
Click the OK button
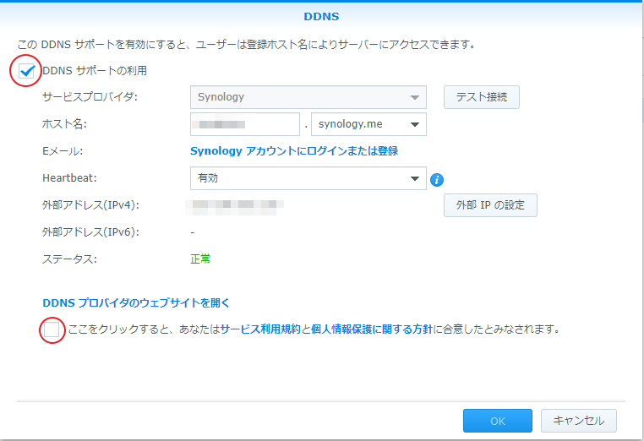click(x=498, y=421)
